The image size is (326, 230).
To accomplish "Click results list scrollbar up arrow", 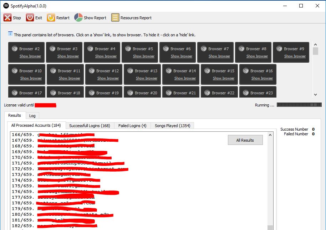I will (x=270, y=135).
